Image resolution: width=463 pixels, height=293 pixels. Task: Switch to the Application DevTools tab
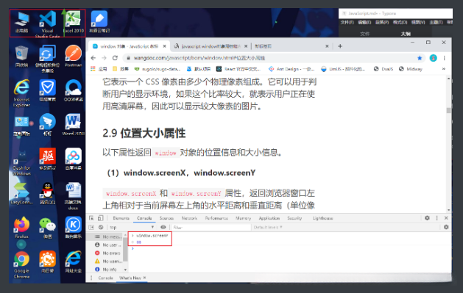tap(269, 218)
